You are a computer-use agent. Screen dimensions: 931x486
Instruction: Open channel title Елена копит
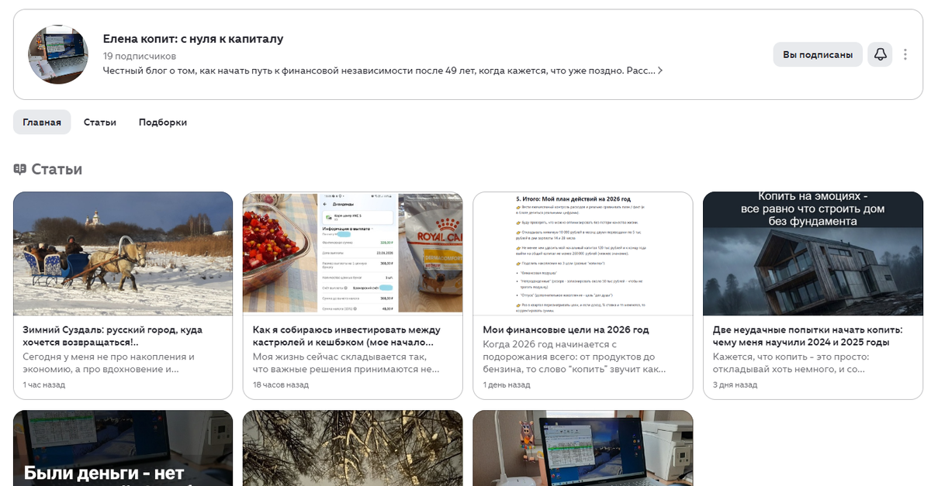click(x=193, y=39)
